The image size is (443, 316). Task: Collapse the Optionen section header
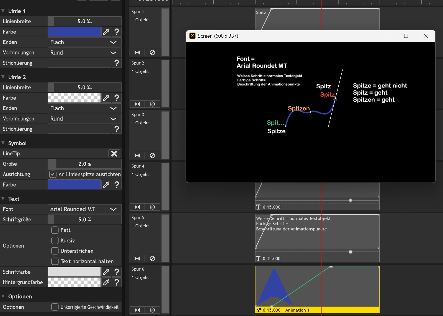3,296
